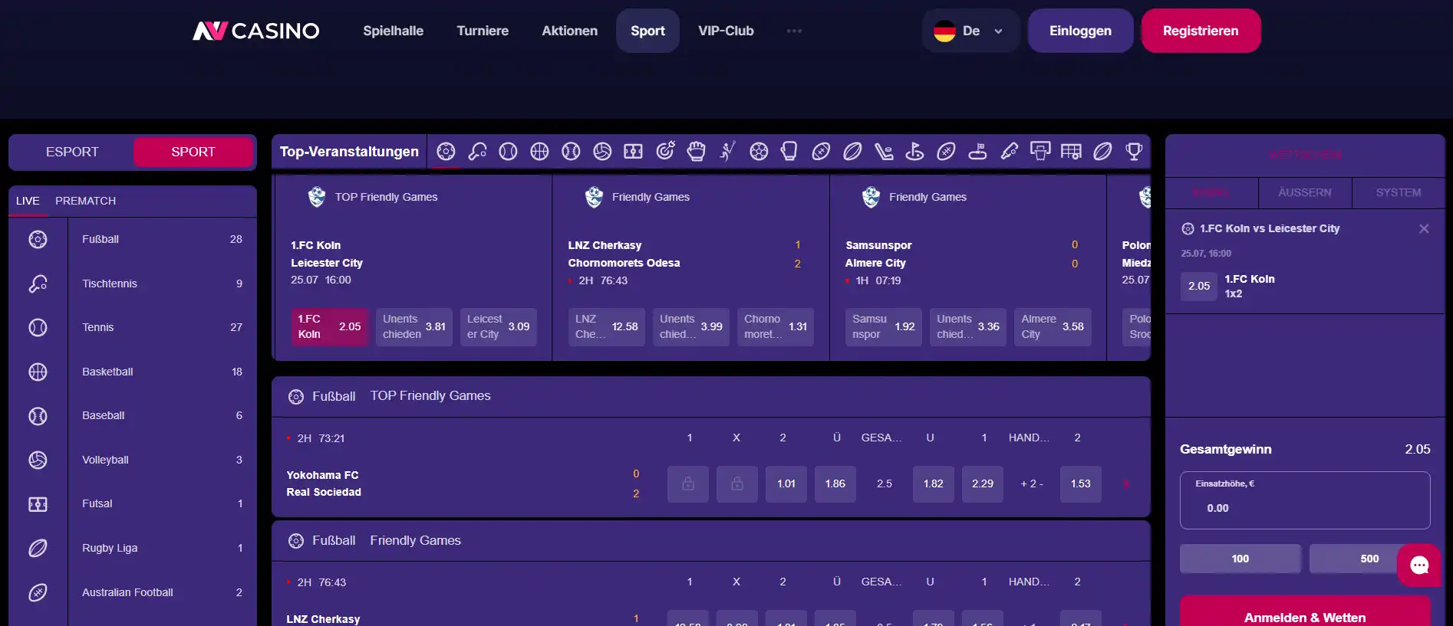Screen dimensions: 1453x626
Task: Click Volleyball icon in left sidebar
Action: tap(38, 460)
